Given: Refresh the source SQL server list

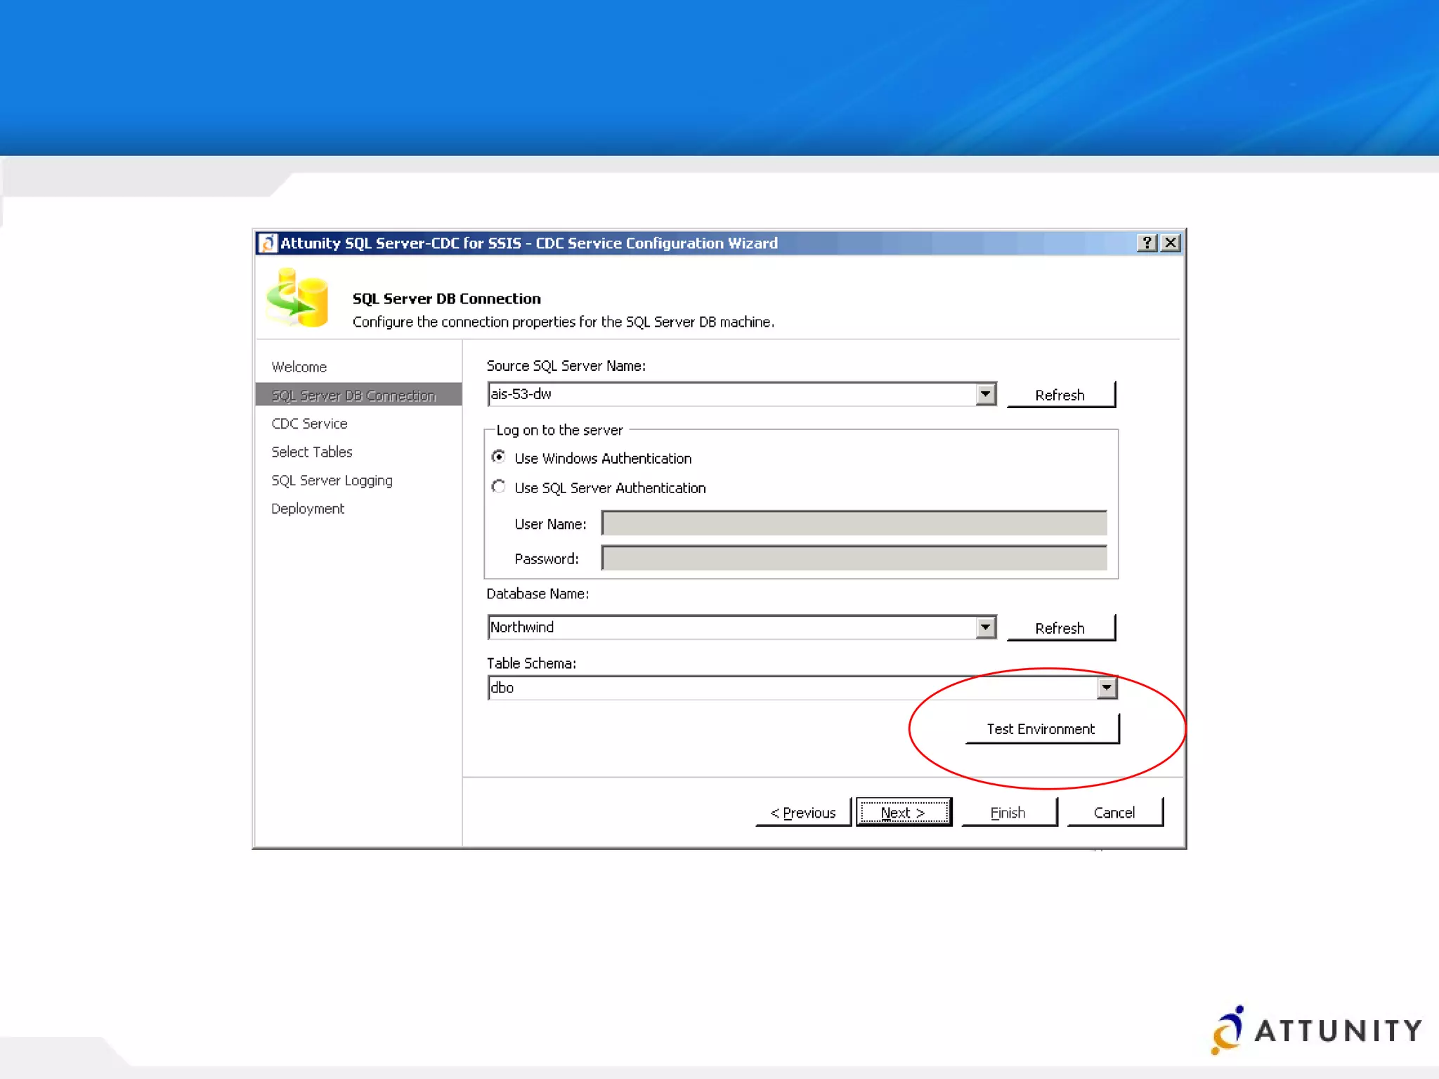Looking at the screenshot, I should (x=1061, y=395).
